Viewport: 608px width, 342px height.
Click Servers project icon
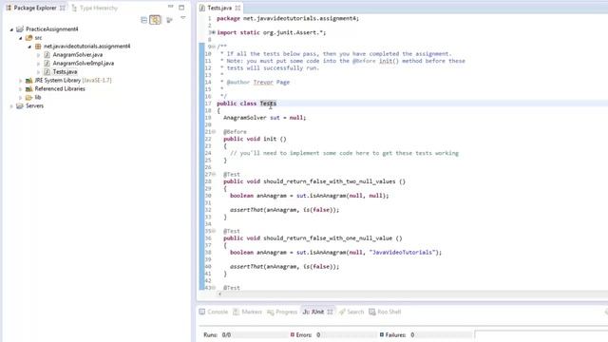click(x=20, y=105)
